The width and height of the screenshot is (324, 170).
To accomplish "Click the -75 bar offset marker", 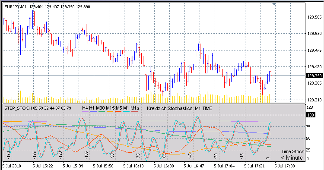I will pyautogui.click(x=138, y=156).
